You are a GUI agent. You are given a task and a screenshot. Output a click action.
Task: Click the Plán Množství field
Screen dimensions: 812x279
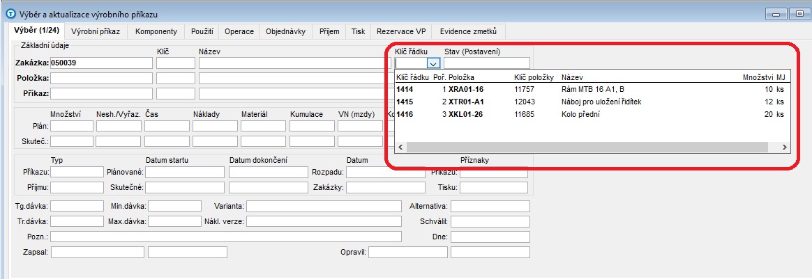(71, 126)
